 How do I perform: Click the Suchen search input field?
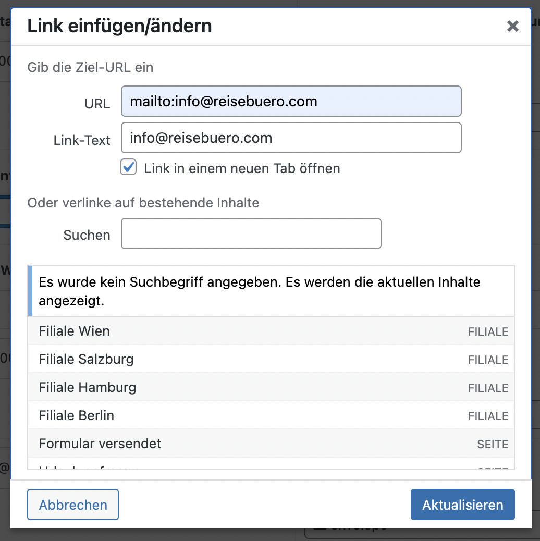tap(251, 233)
